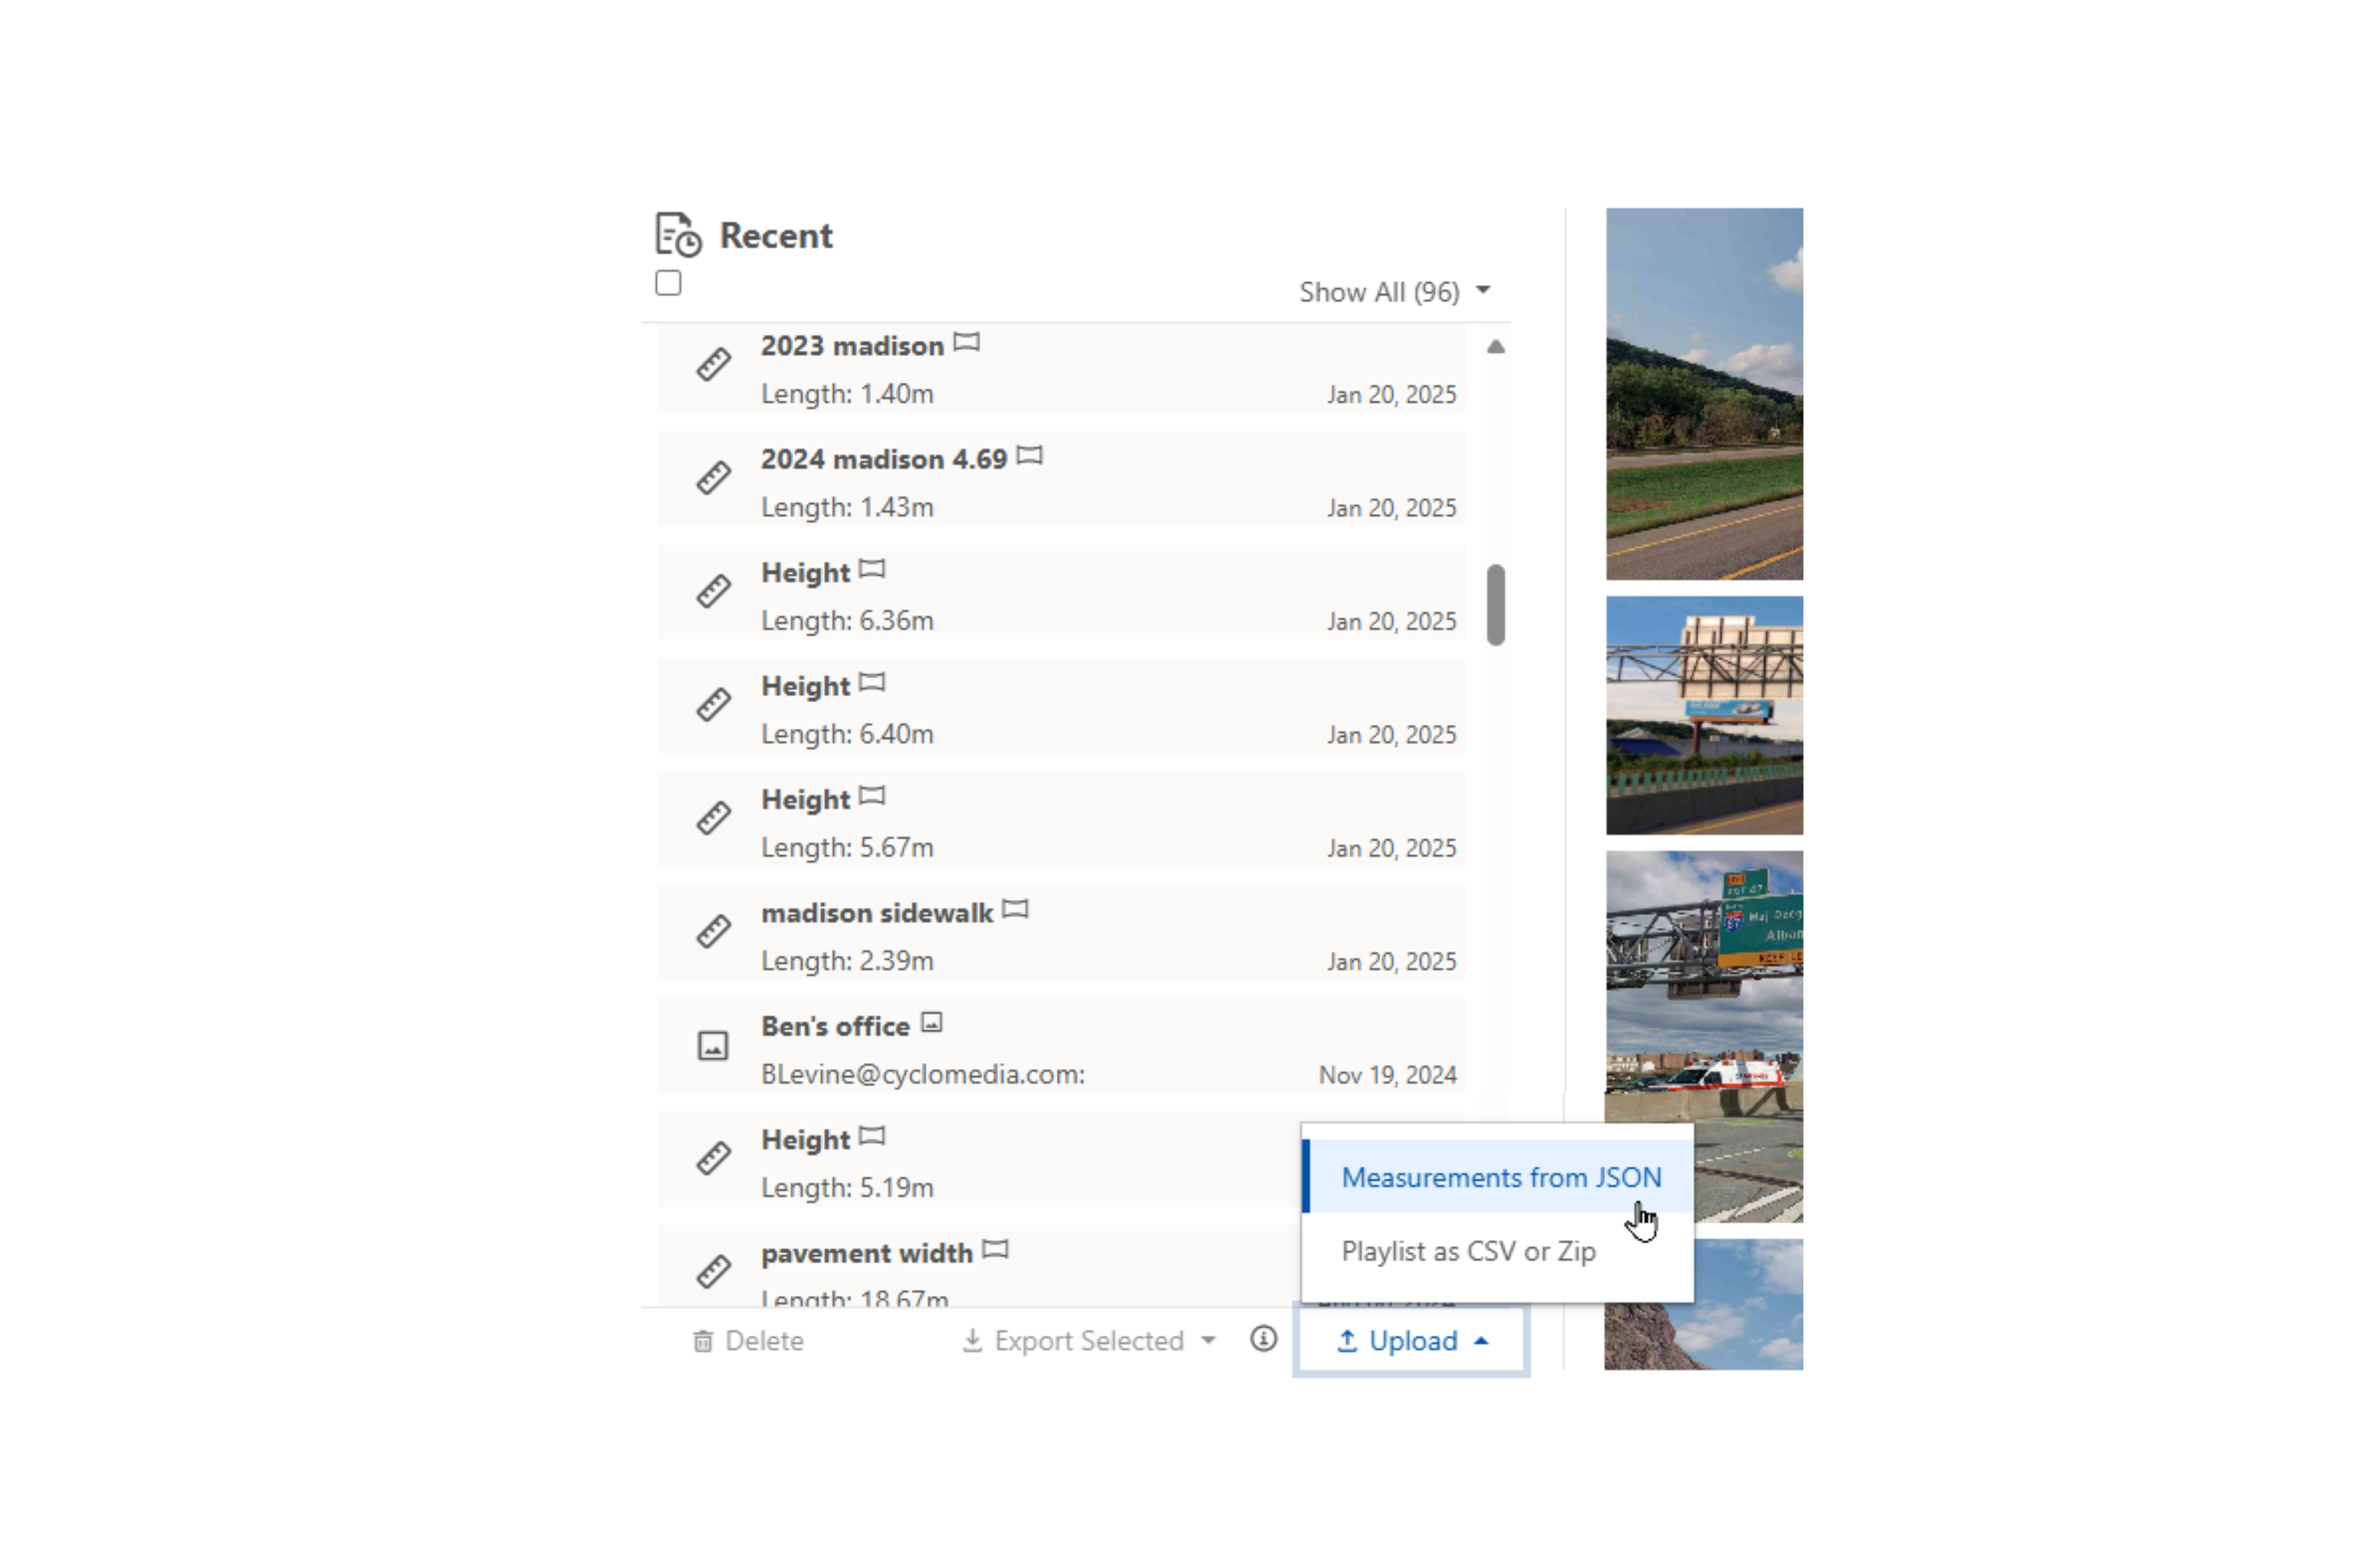This screenshot has width=2380, height=1563.
Task: Click the info circle icon near Upload
Action: 1264,1339
